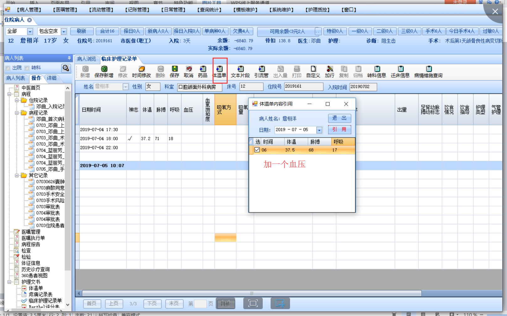Viewport: 507px width, 316px height.
Task: Click the horizontal scrollbar of the record grid
Action: tap(251, 293)
